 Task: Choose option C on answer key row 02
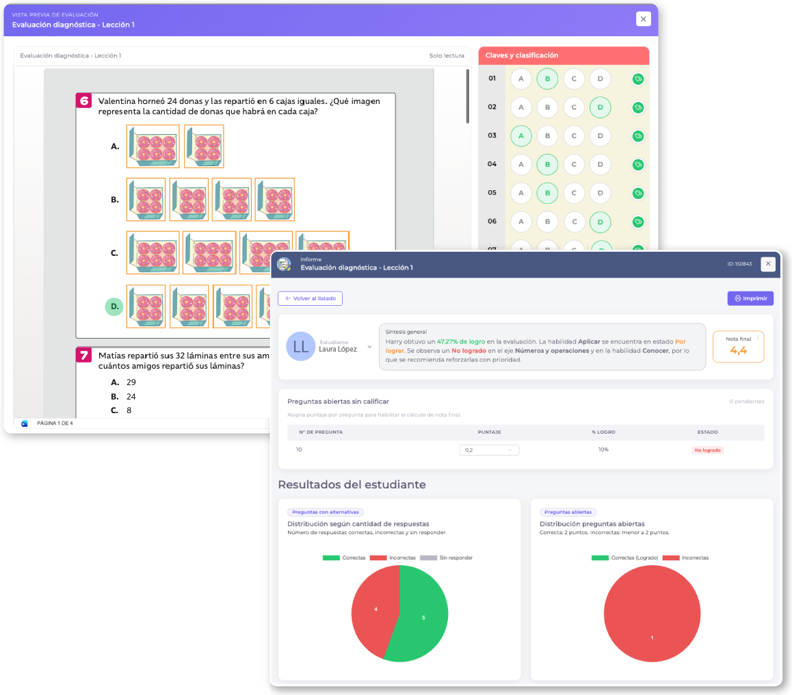coord(574,107)
